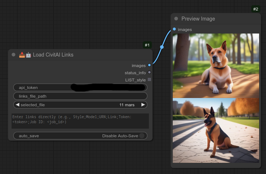Select the top dog preview image
The width and height of the screenshot is (266, 174).
[x=216, y=65]
